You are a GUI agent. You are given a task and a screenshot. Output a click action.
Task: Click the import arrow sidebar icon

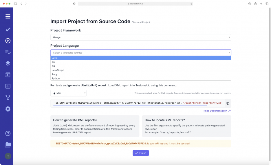[x=8, y=75]
